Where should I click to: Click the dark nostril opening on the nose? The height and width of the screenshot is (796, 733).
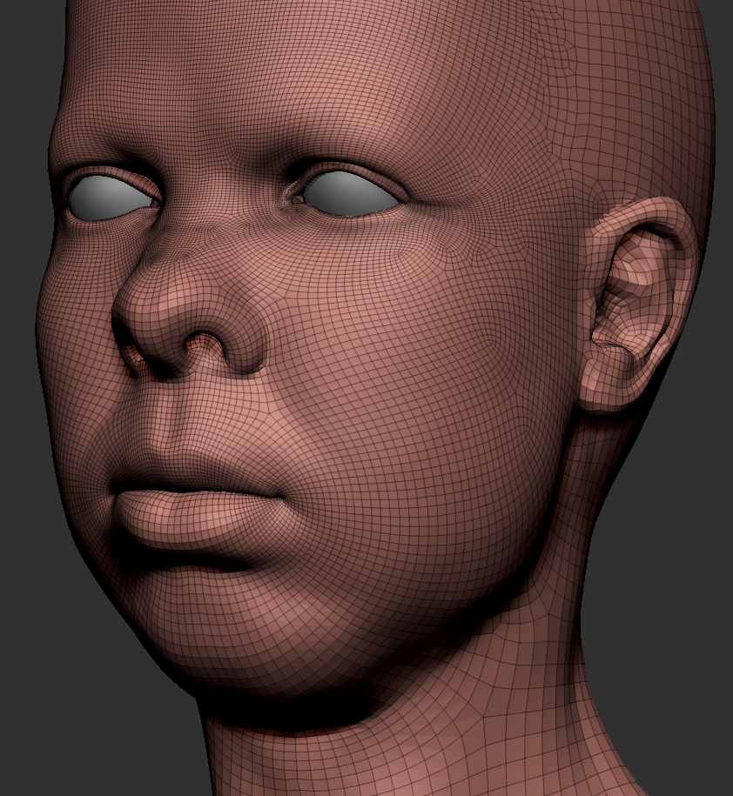203,349
